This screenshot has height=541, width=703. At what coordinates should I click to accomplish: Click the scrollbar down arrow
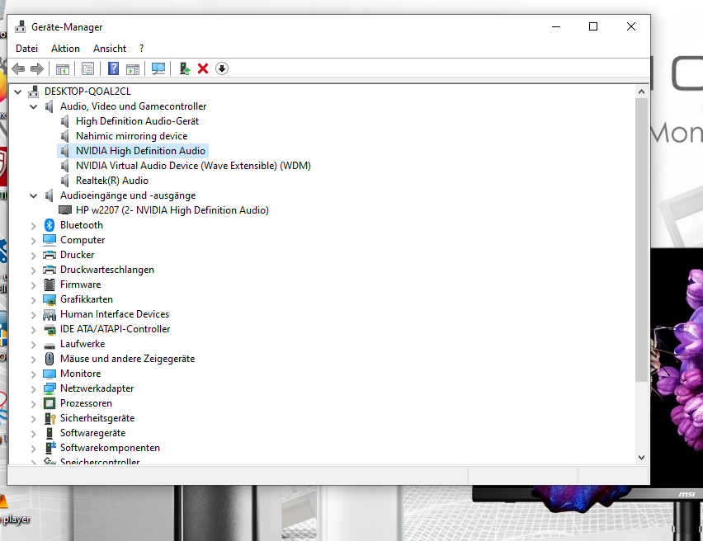click(x=641, y=458)
